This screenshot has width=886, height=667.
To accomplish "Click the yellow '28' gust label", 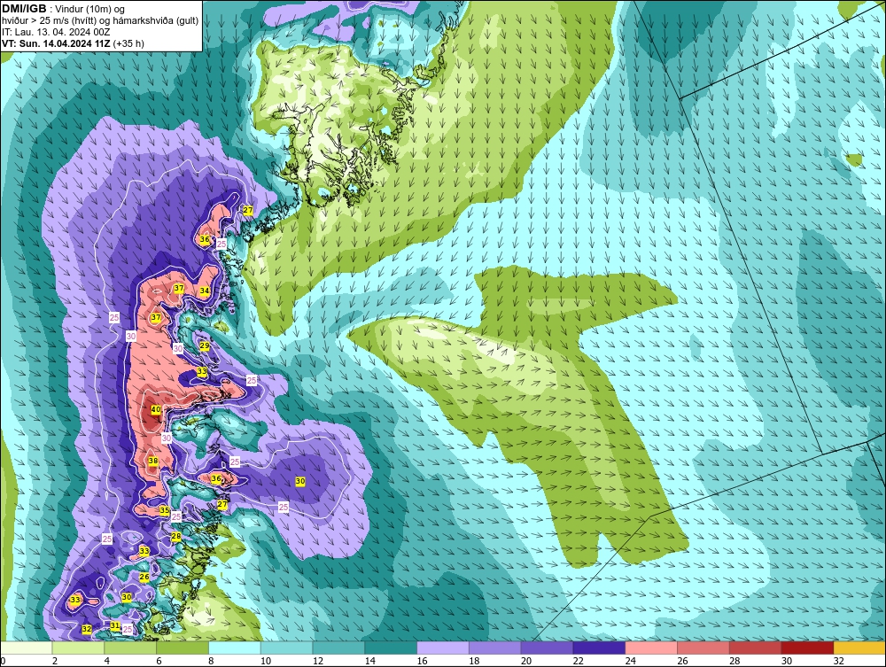I will (x=176, y=536).
